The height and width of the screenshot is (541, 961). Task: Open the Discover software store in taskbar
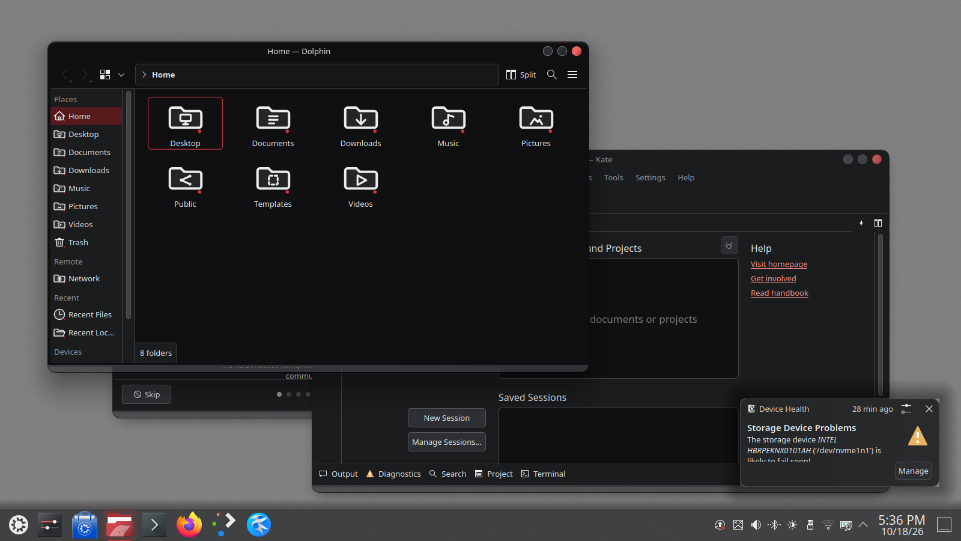coord(85,525)
